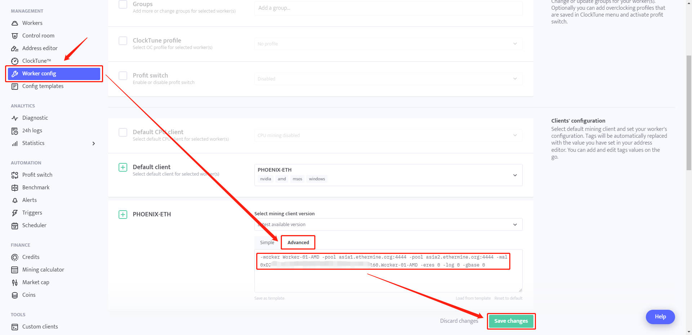Image resolution: width=692 pixels, height=335 pixels.
Task: Click the Save changes button
Action: click(511, 321)
